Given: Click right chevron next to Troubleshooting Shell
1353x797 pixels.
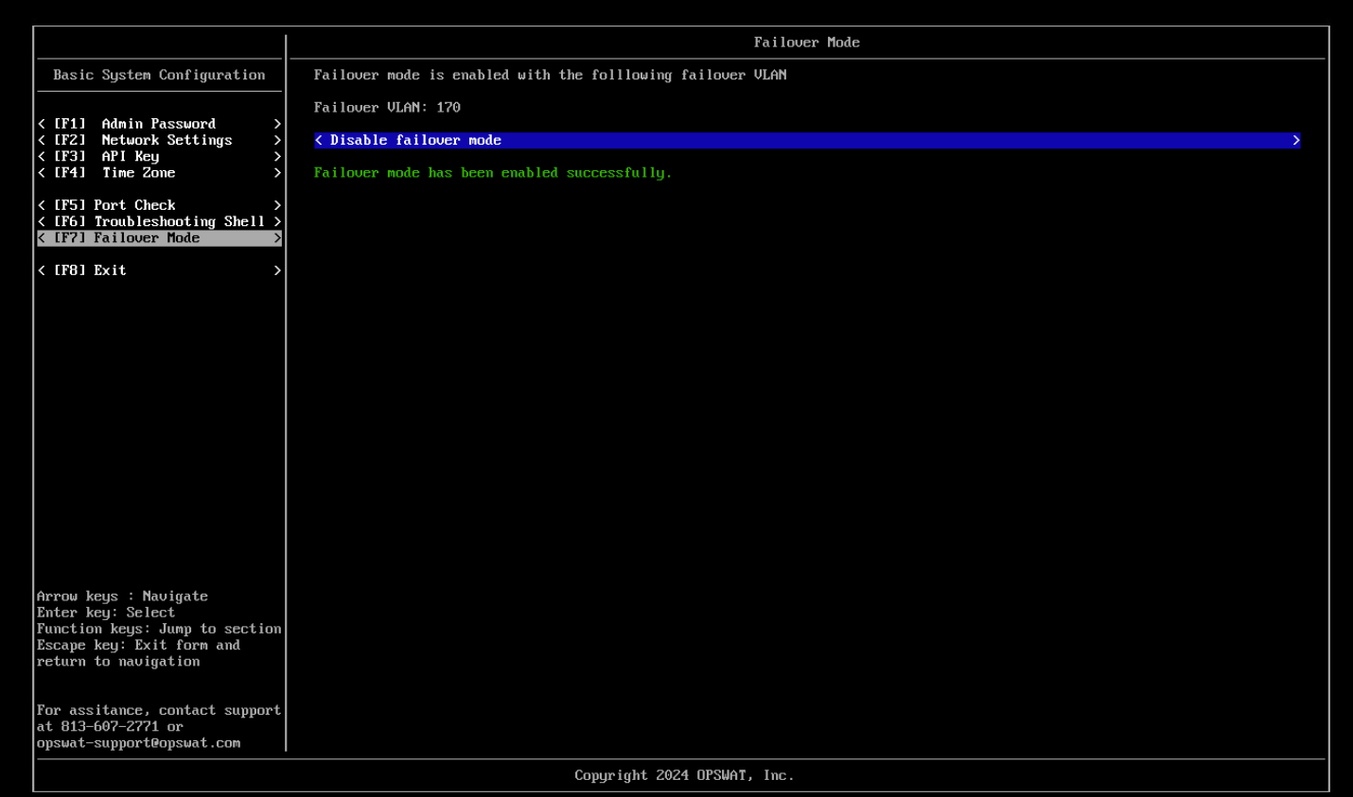Looking at the screenshot, I should [277, 221].
